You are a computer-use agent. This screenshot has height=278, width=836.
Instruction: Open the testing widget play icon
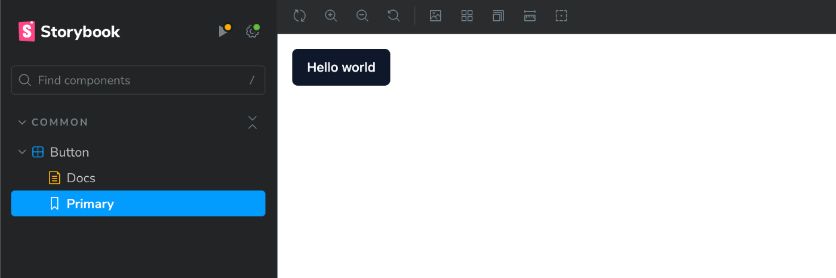pos(224,31)
